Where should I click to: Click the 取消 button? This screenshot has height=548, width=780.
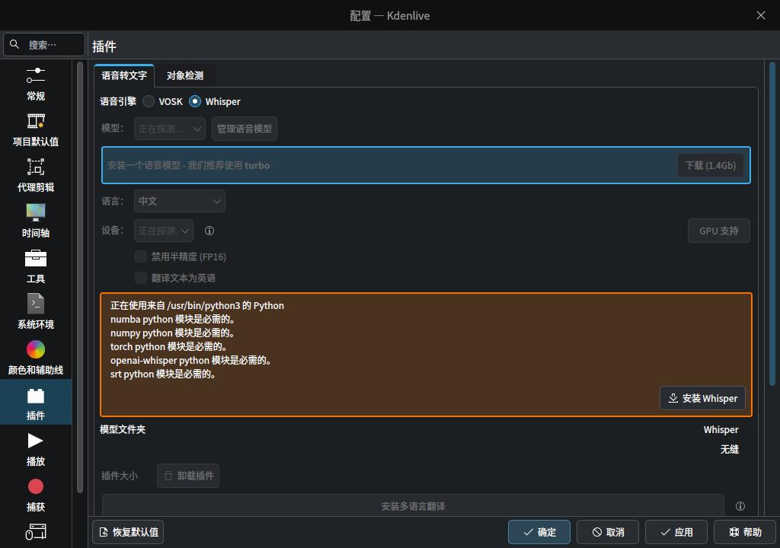(608, 532)
